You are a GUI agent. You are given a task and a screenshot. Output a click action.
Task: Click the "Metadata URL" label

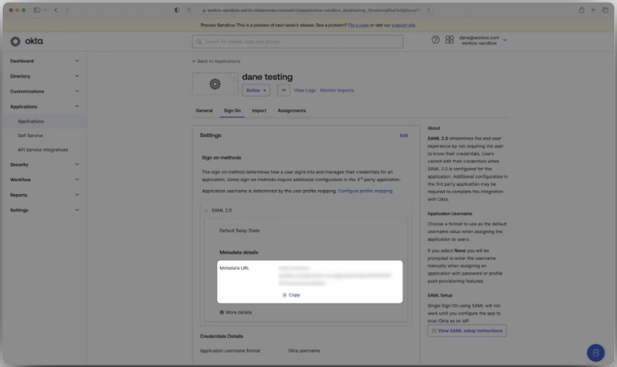234,268
